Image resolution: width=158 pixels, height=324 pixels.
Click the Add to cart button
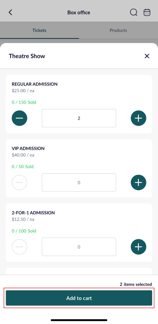pos(79,298)
